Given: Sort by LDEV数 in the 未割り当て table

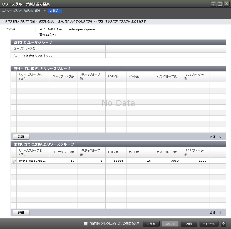Looking at the screenshot, I should [116, 152].
